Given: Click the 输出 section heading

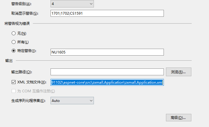Looking at the screenshot, I should click(x=9, y=61).
